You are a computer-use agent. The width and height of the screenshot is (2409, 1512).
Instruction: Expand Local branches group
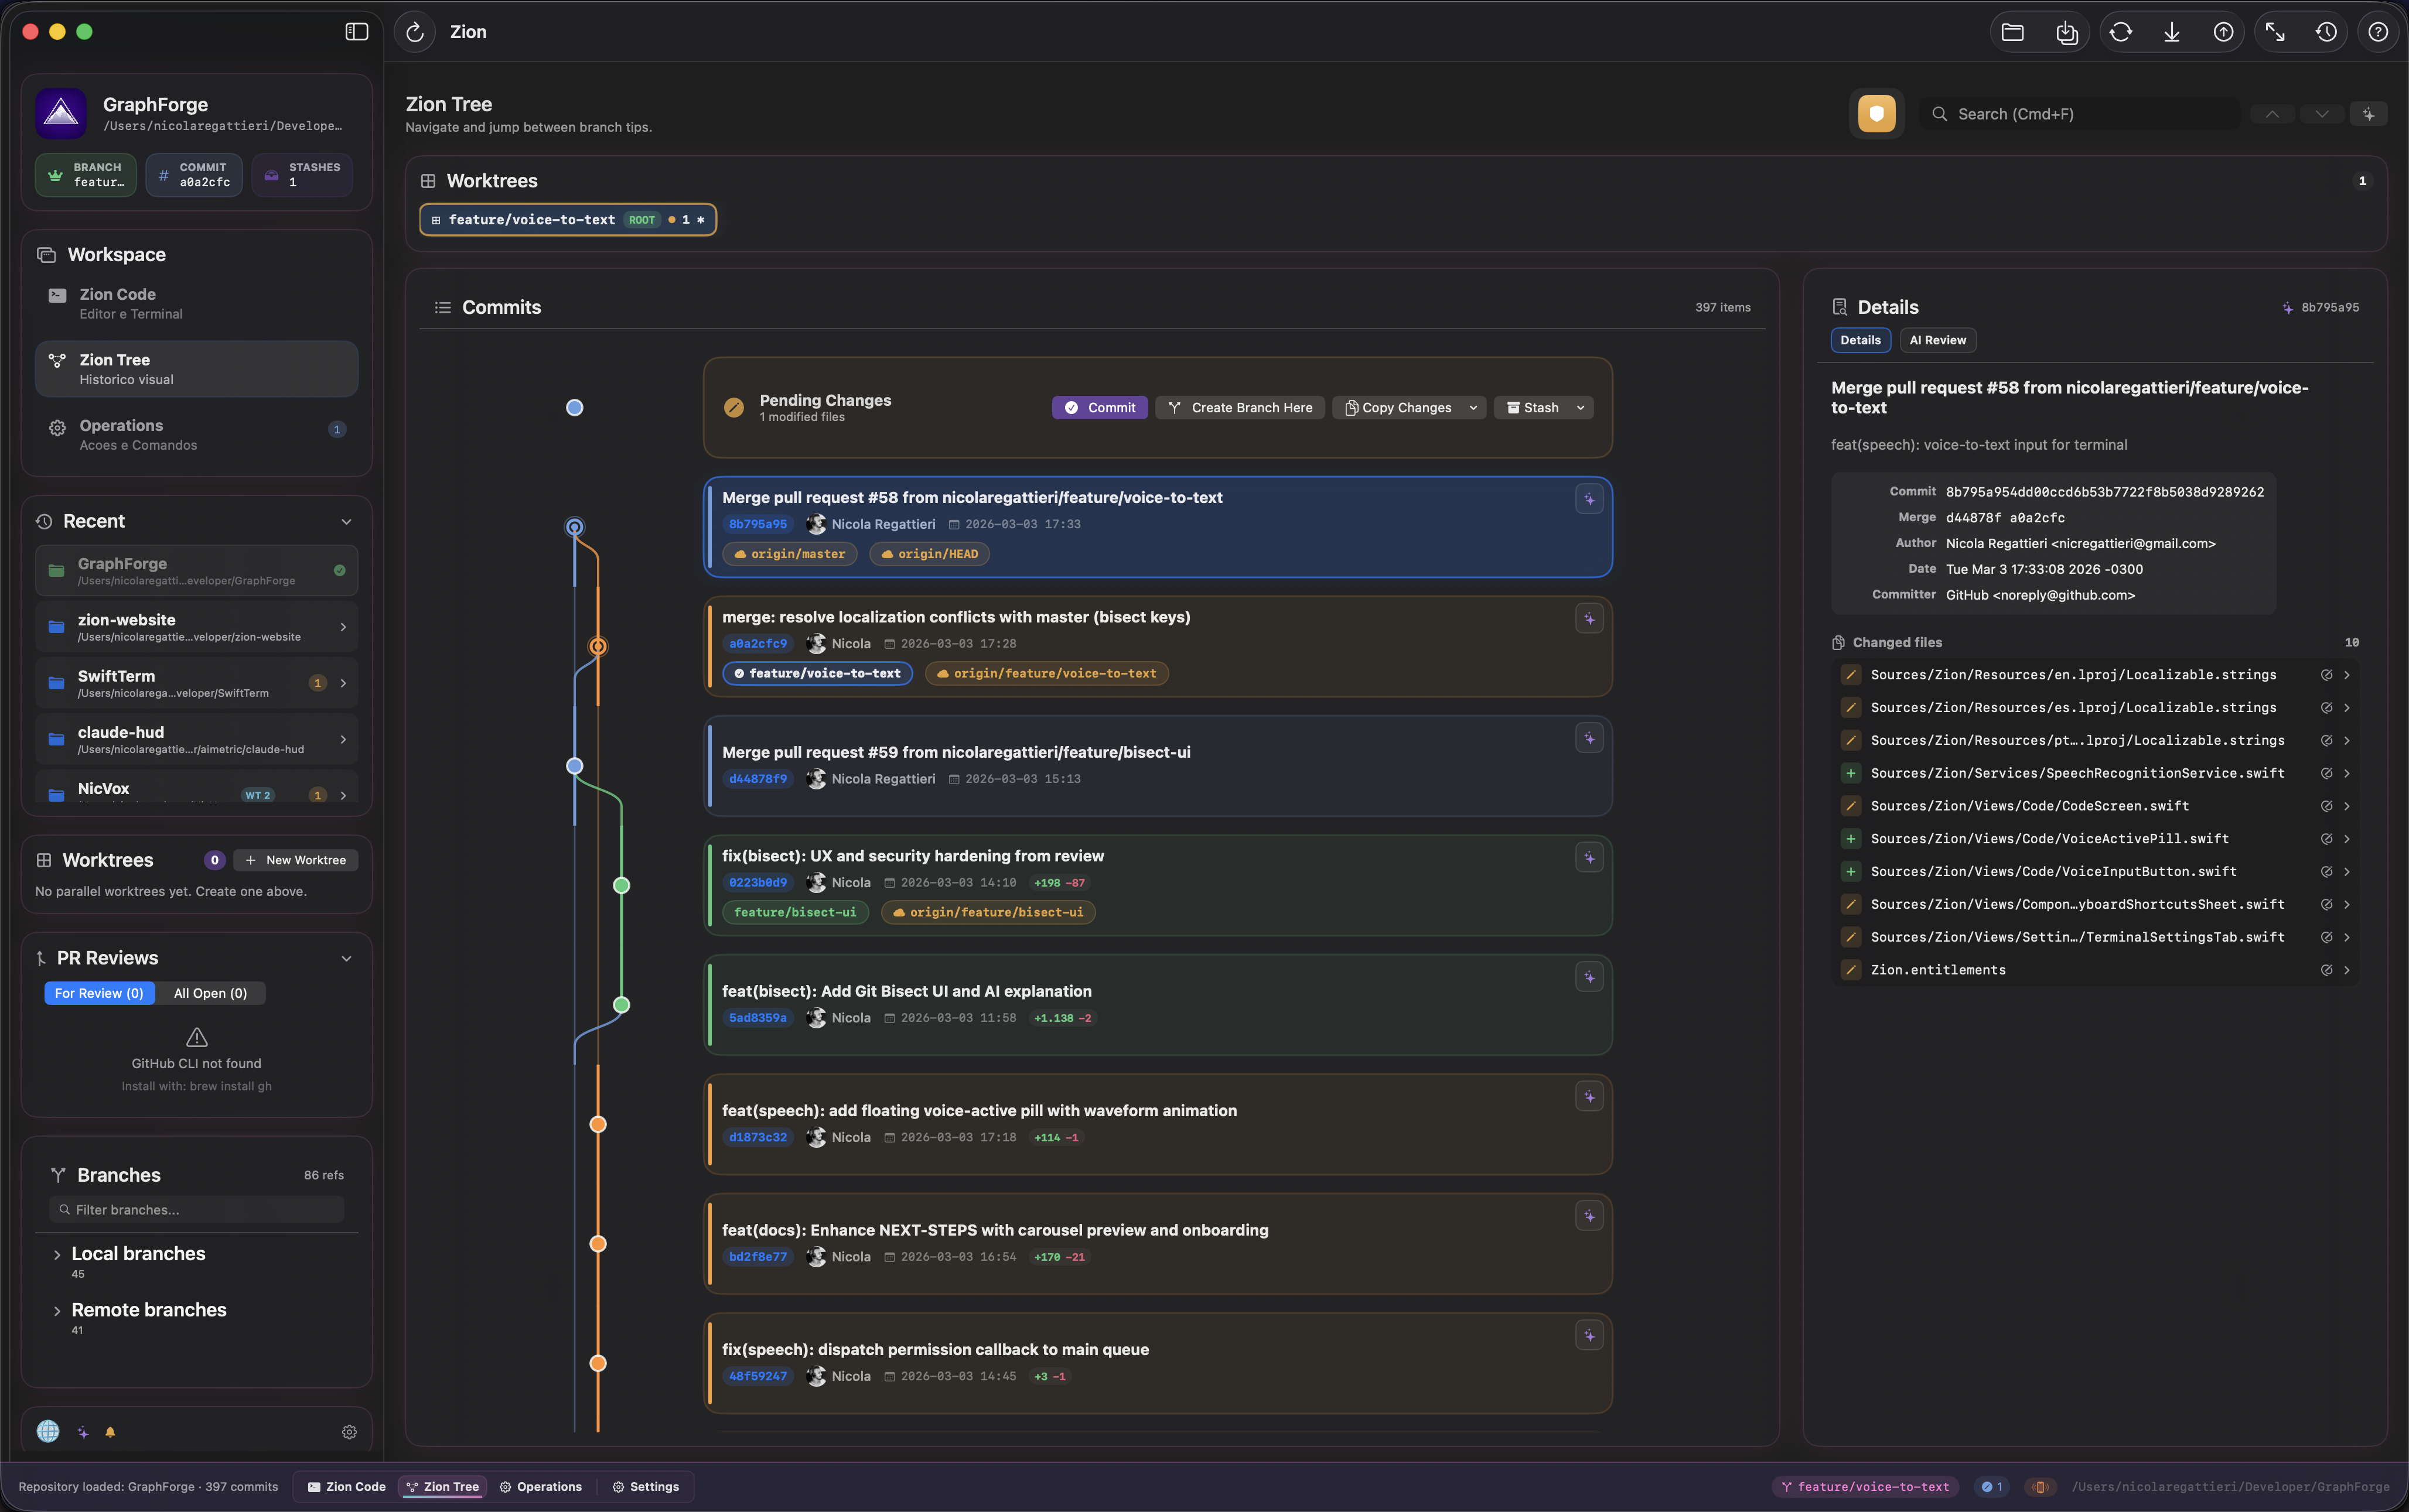[x=57, y=1254]
